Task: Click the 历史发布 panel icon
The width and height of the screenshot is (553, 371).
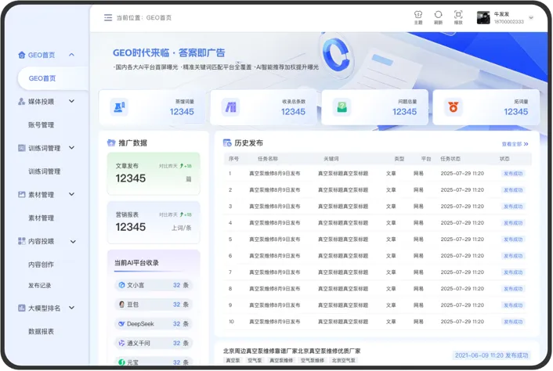Action: pyautogui.click(x=227, y=142)
